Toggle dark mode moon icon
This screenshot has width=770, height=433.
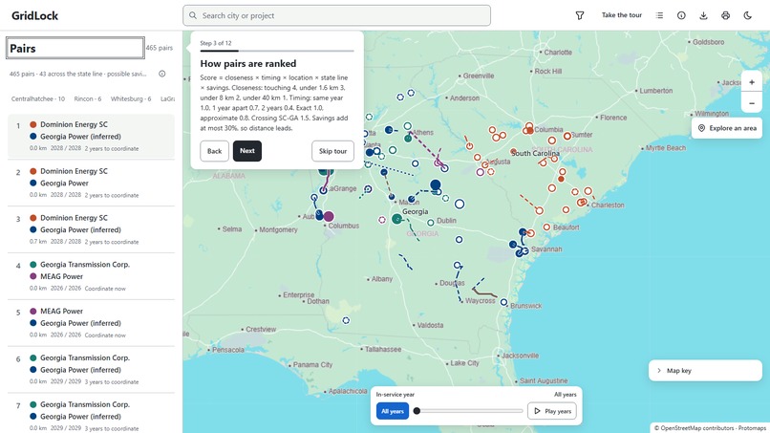click(747, 15)
